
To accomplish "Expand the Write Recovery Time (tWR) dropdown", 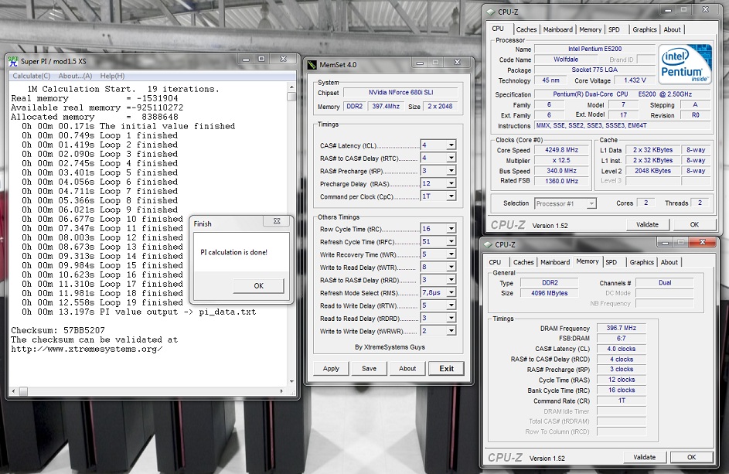I will (451, 254).
